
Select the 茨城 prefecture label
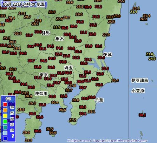pos(107,55)
